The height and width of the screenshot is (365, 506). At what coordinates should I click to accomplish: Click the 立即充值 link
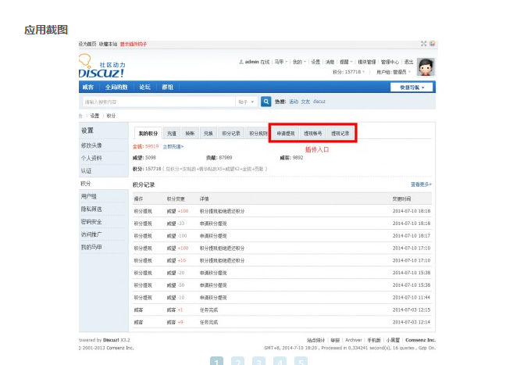tap(173, 146)
